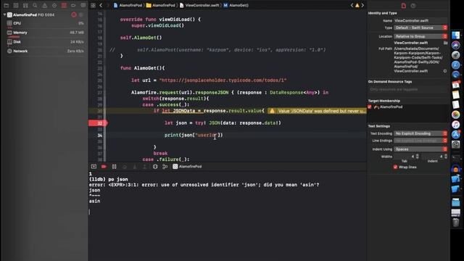Open the Find navigator magnifier icon
This screenshot has width=464, height=261.
pos(35,5)
